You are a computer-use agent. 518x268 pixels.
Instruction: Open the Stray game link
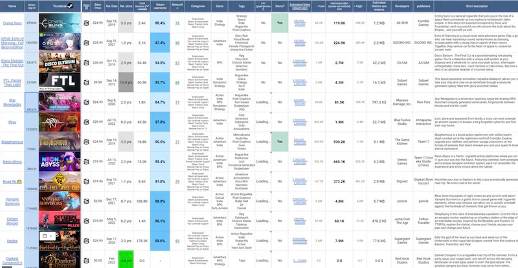coord(12,122)
